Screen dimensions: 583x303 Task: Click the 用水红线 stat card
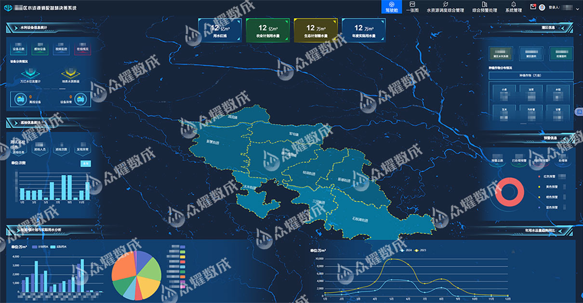click(219, 30)
